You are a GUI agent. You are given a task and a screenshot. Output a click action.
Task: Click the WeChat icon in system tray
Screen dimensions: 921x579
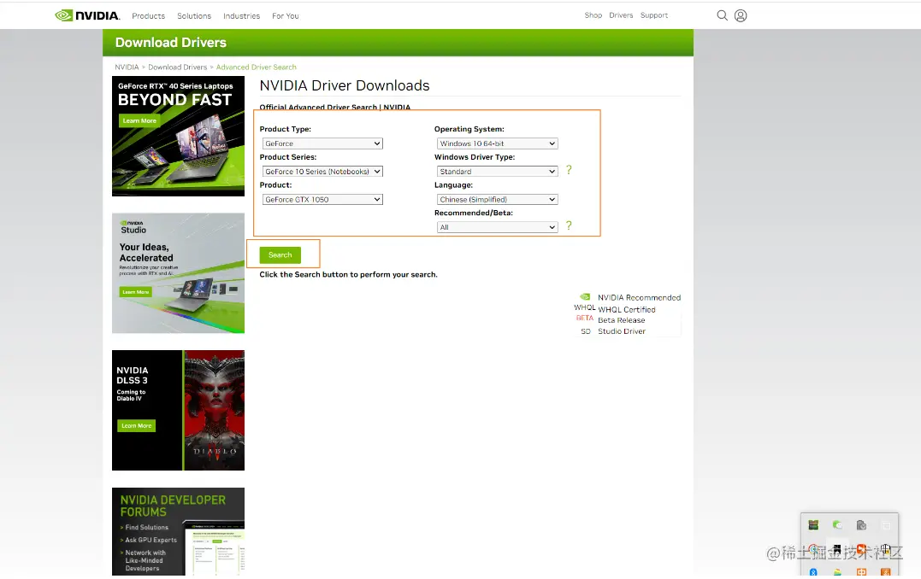837,525
